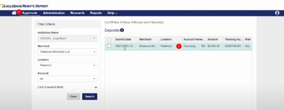The width and height of the screenshot is (284, 110).
Task: Open the Reports menu
Action: (x=96, y=13)
